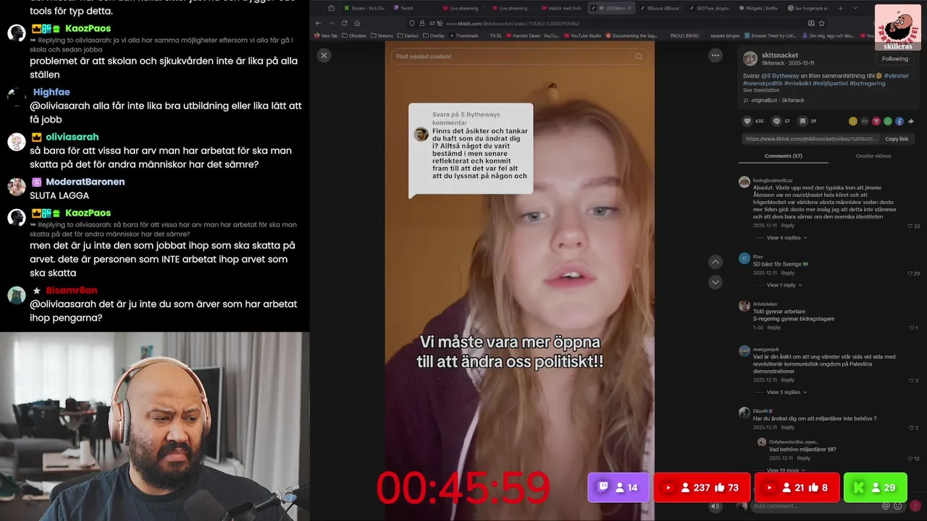Image resolution: width=927 pixels, height=521 pixels.
Task: Open the Harvest Dawn YouTube bookmark
Action: (x=532, y=35)
